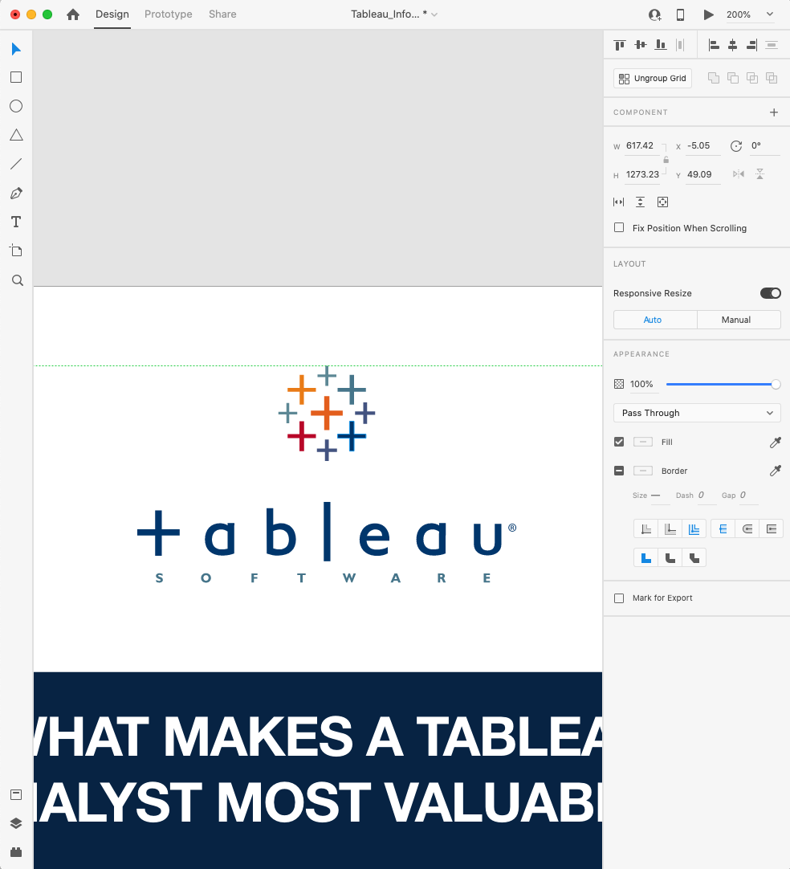Click the Ungroup Grid button
Image resolution: width=790 pixels, height=869 pixels.
653,79
